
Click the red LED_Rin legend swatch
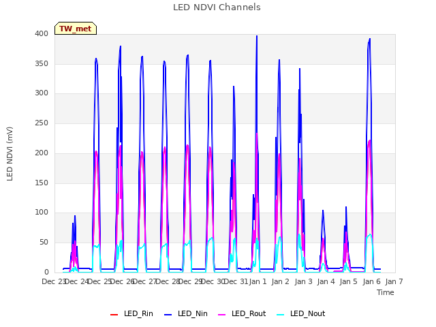tap(114, 315)
